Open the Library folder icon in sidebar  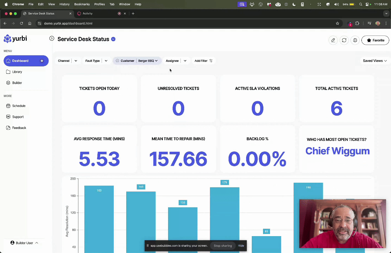pos(9,72)
